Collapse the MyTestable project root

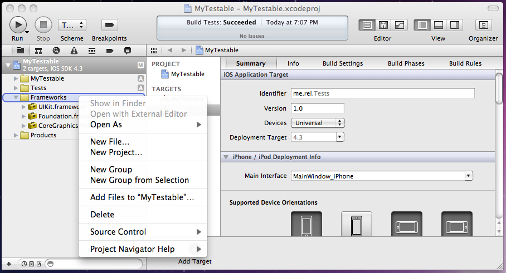pos(8,65)
